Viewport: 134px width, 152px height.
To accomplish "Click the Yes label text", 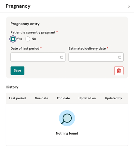I will pyautogui.click(x=19, y=39).
